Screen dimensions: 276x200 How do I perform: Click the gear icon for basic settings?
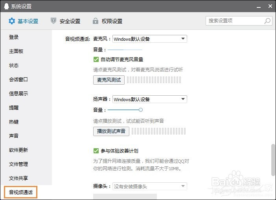point(12,21)
